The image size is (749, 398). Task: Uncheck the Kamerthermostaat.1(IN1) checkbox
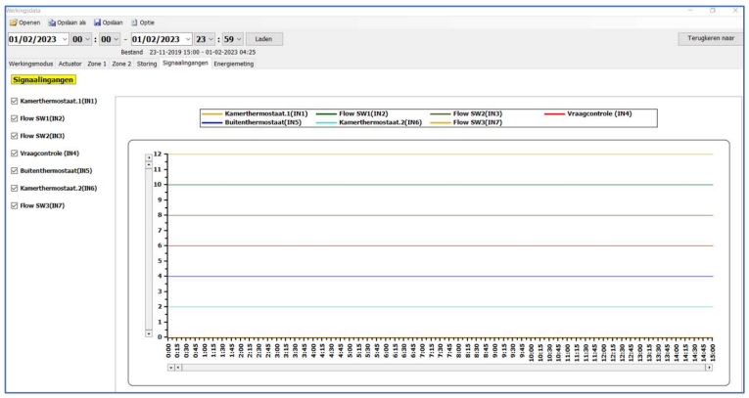tap(12, 101)
